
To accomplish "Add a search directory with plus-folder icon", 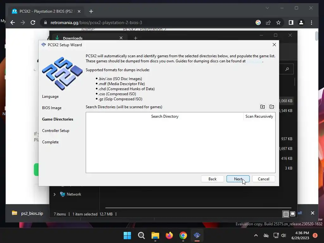I will 262,107.
